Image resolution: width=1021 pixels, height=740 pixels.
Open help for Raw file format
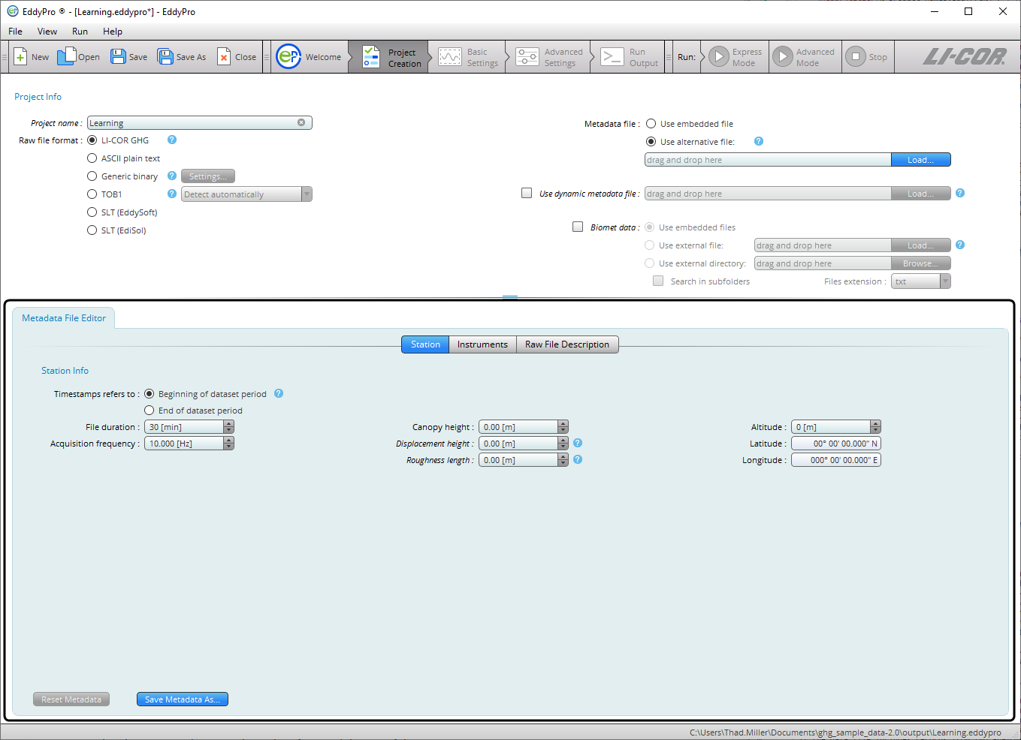point(172,140)
